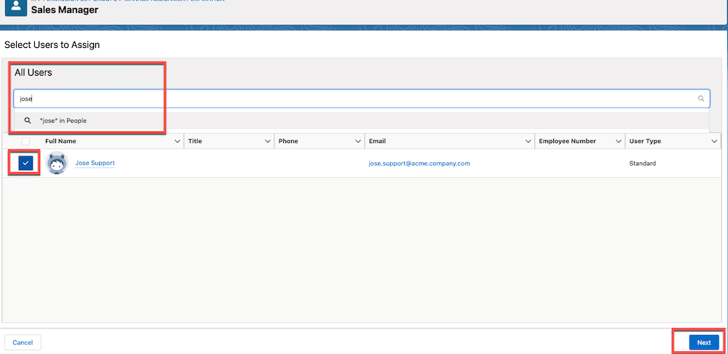Click the User Type header text
Viewport: 728px width, 354px height.
[x=645, y=141]
